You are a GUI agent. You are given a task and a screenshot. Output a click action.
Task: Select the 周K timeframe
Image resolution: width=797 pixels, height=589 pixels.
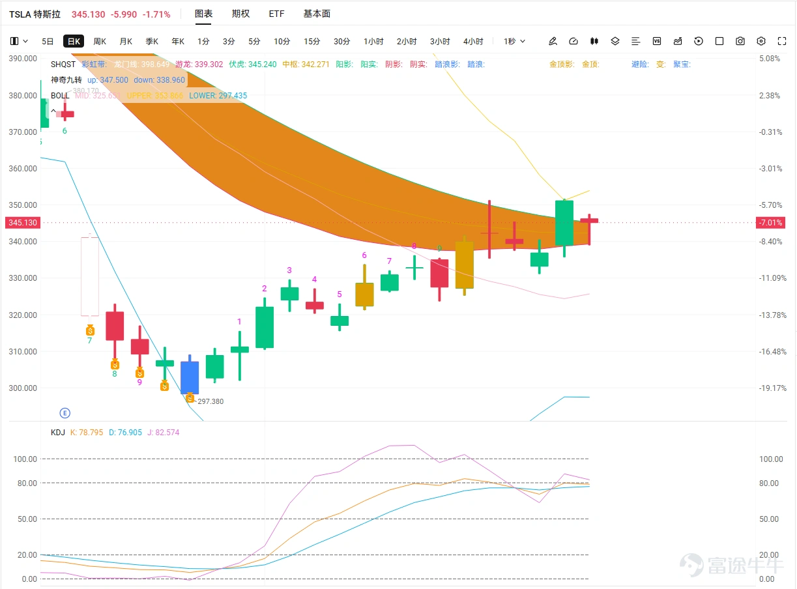point(99,41)
